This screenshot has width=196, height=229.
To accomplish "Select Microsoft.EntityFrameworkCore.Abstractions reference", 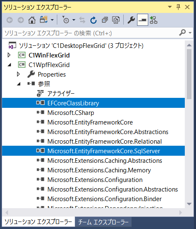I will point(108,132).
